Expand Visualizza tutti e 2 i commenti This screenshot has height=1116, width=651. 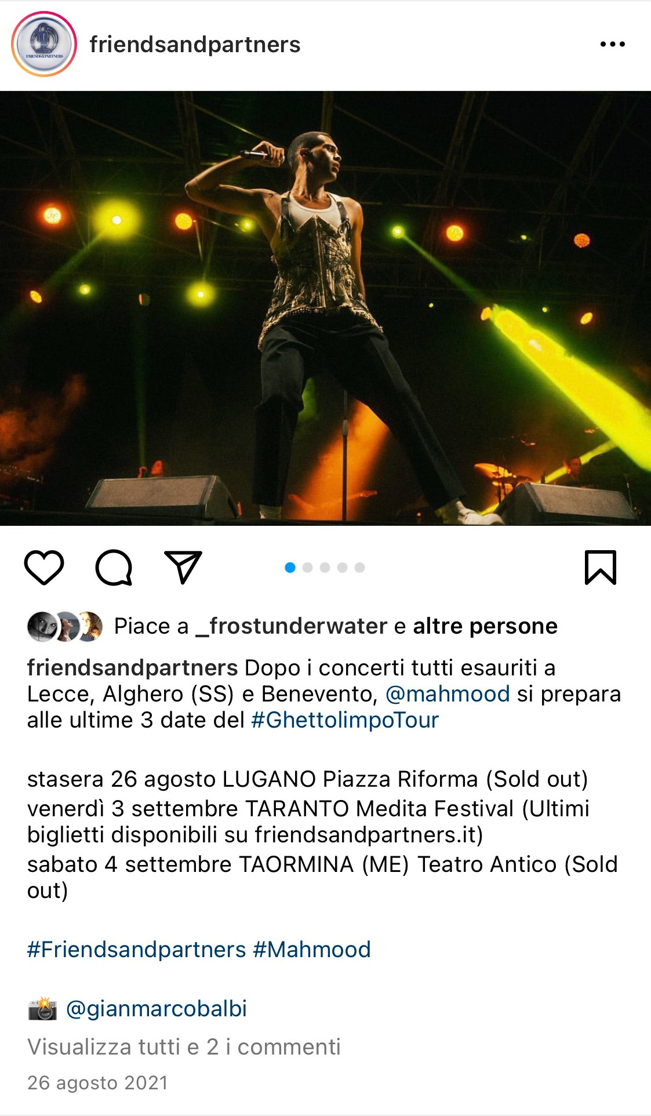coord(184,1047)
